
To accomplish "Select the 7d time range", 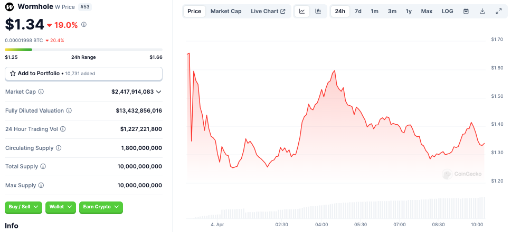I will 358,12.
